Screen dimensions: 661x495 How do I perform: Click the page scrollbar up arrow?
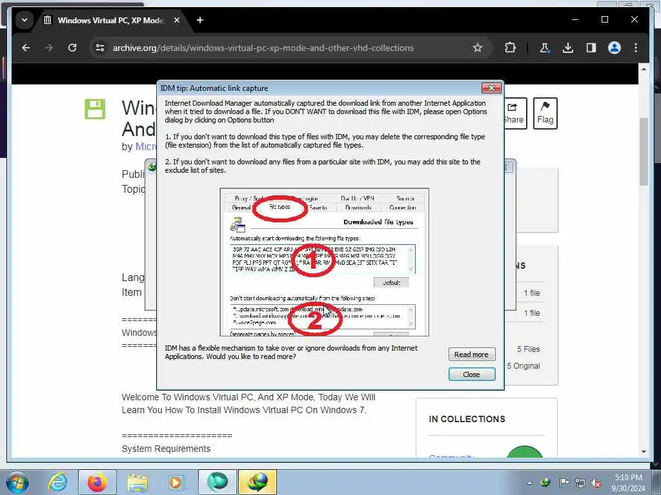pos(644,68)
